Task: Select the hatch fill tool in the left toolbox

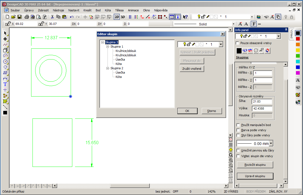Action: [5, 101]
